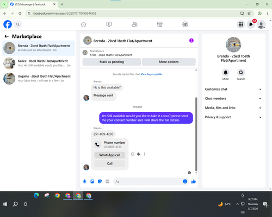
Task: Select the Urgains 2bed 1bath conversation
Action: [x=38, y=79]
